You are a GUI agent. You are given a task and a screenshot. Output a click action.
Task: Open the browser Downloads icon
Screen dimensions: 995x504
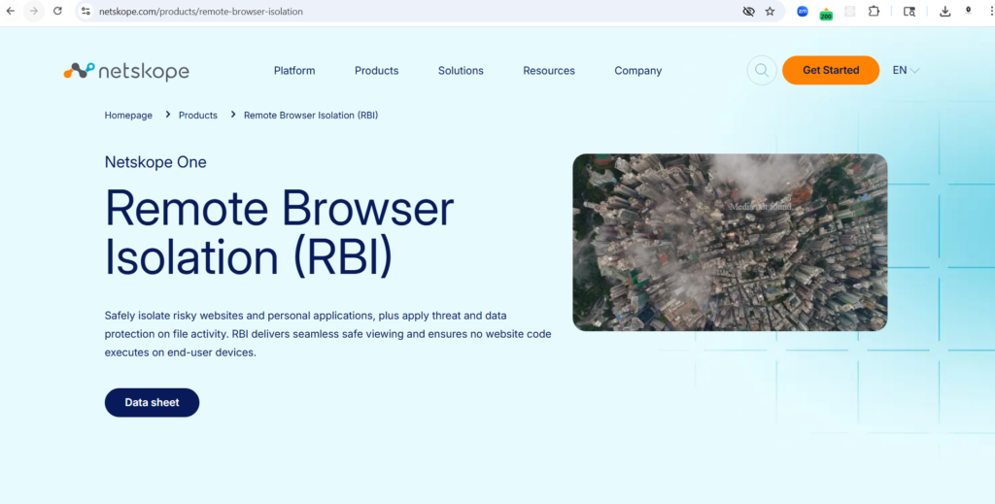pyautogui.click(x=944, y=12)
